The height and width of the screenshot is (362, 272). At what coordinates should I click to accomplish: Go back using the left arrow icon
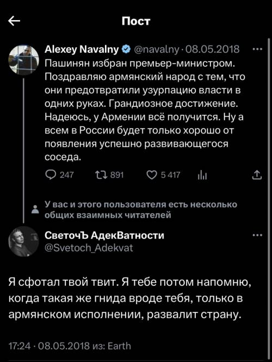pyautogui.click(x=14, y=21)
